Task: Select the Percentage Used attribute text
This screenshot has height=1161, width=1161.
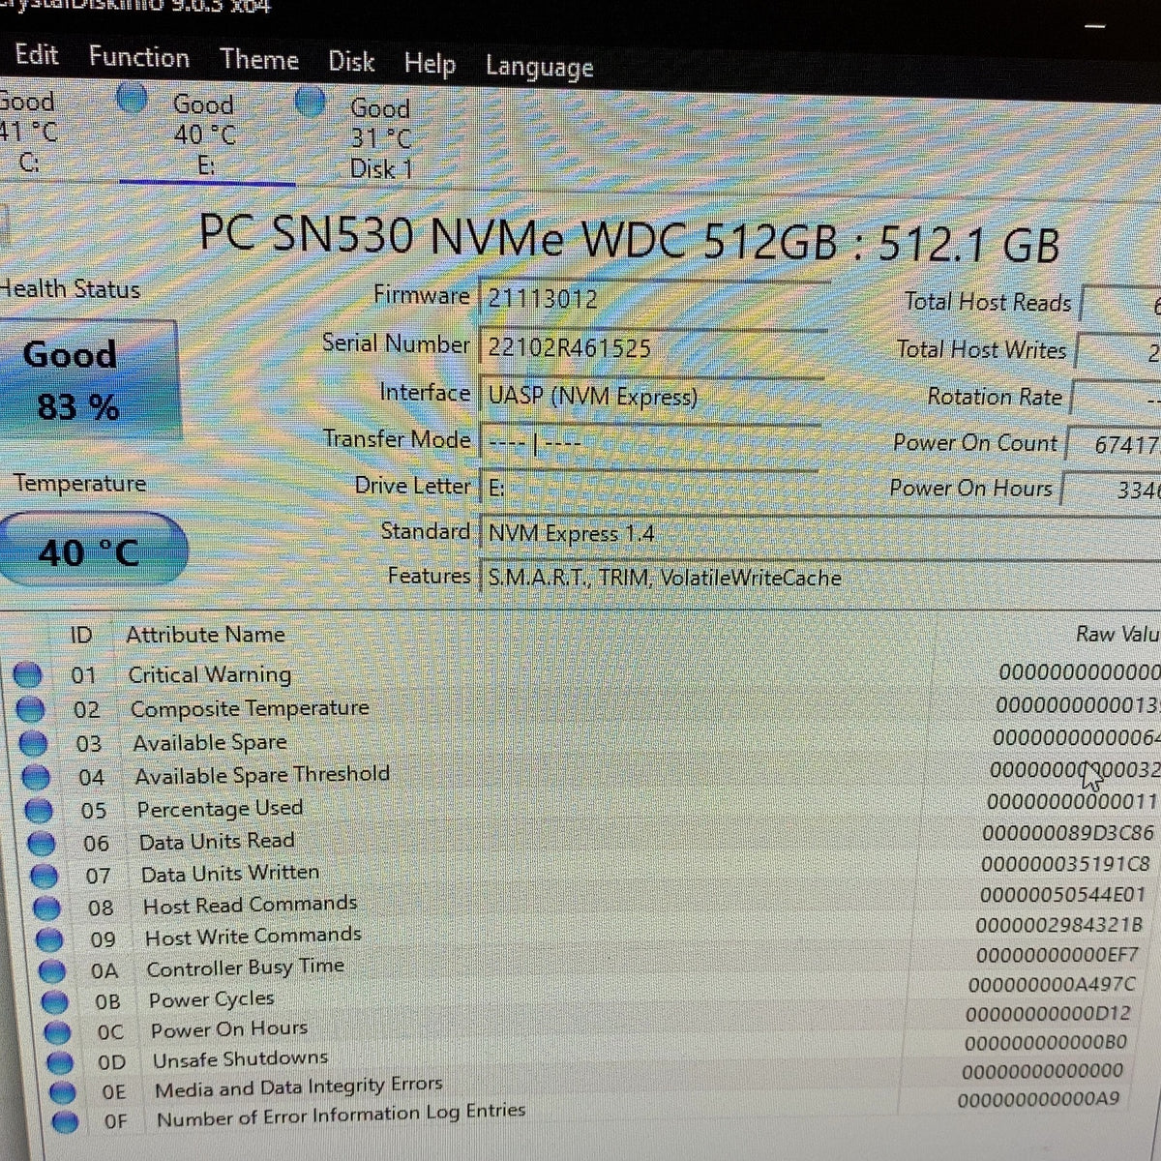Action: click(220, 808)
